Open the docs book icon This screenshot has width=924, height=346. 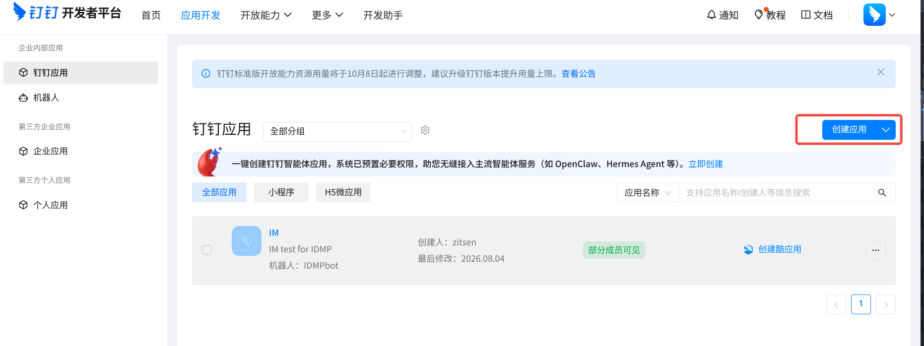coord(806,15)
